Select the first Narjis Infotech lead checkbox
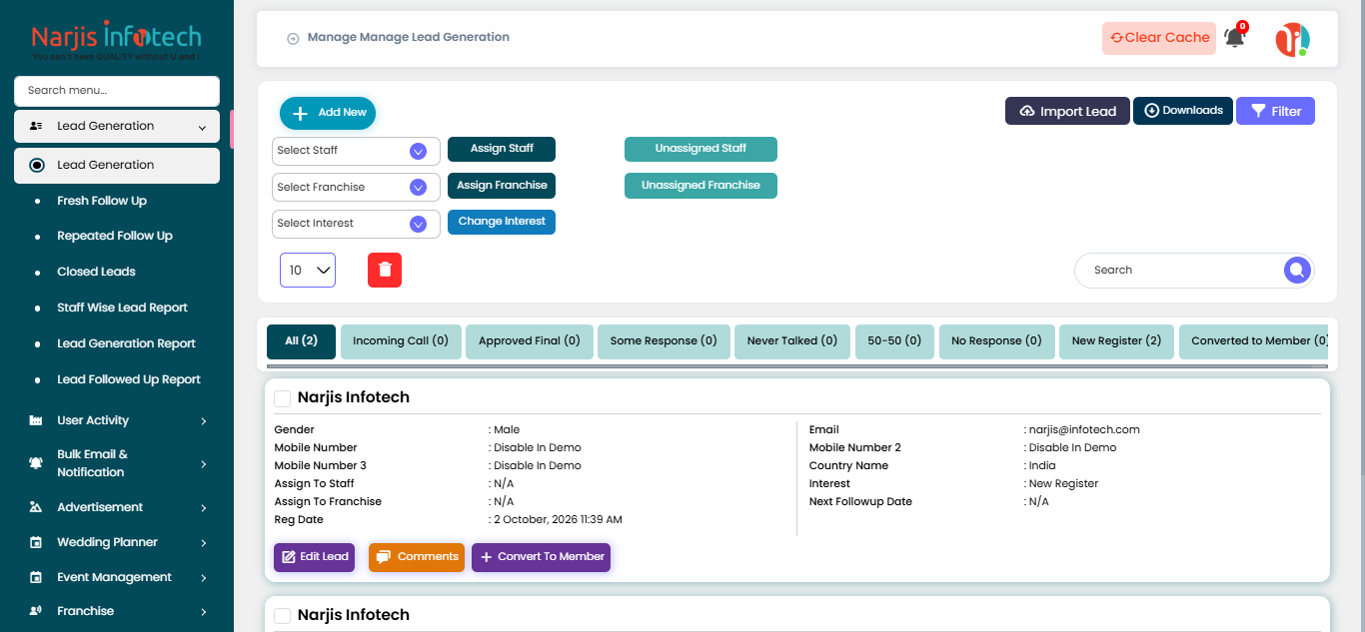This screenshot has width=1365, height=632. 283,398
